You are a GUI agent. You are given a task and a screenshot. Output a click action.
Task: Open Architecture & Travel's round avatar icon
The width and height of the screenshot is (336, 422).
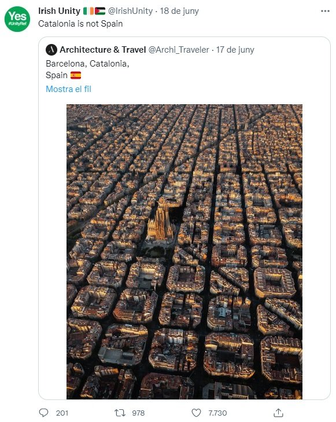pyautogui.click(x=51, y=50)
